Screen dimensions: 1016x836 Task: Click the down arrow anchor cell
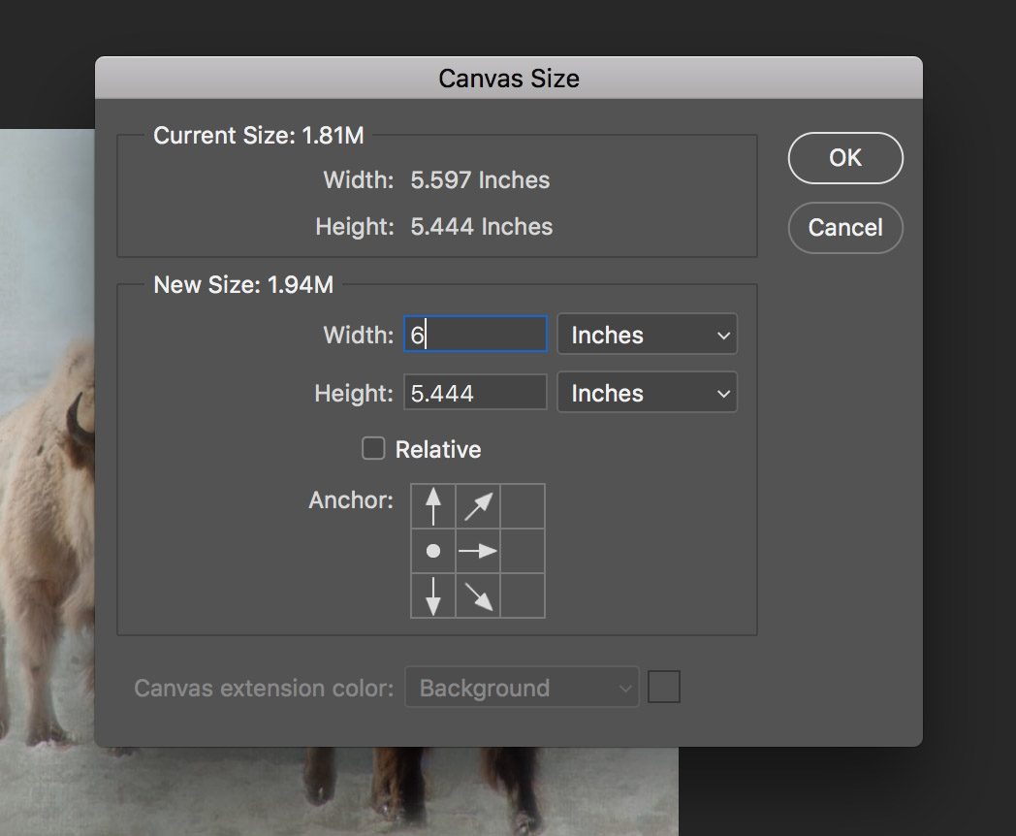(433, 595)
